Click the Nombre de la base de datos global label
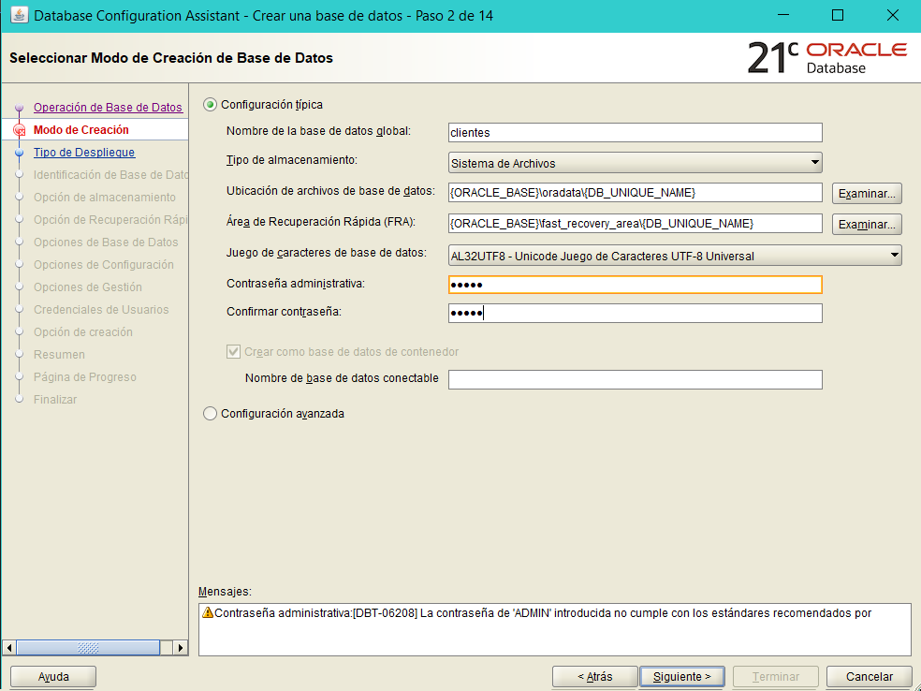The height and width of the screenshot is (691, 921). [x=319, y=131]
